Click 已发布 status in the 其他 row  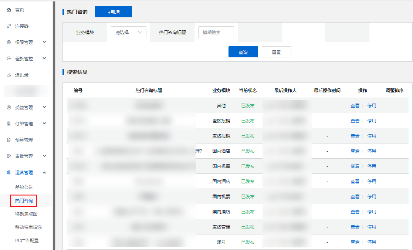click(x=248, y=106)
